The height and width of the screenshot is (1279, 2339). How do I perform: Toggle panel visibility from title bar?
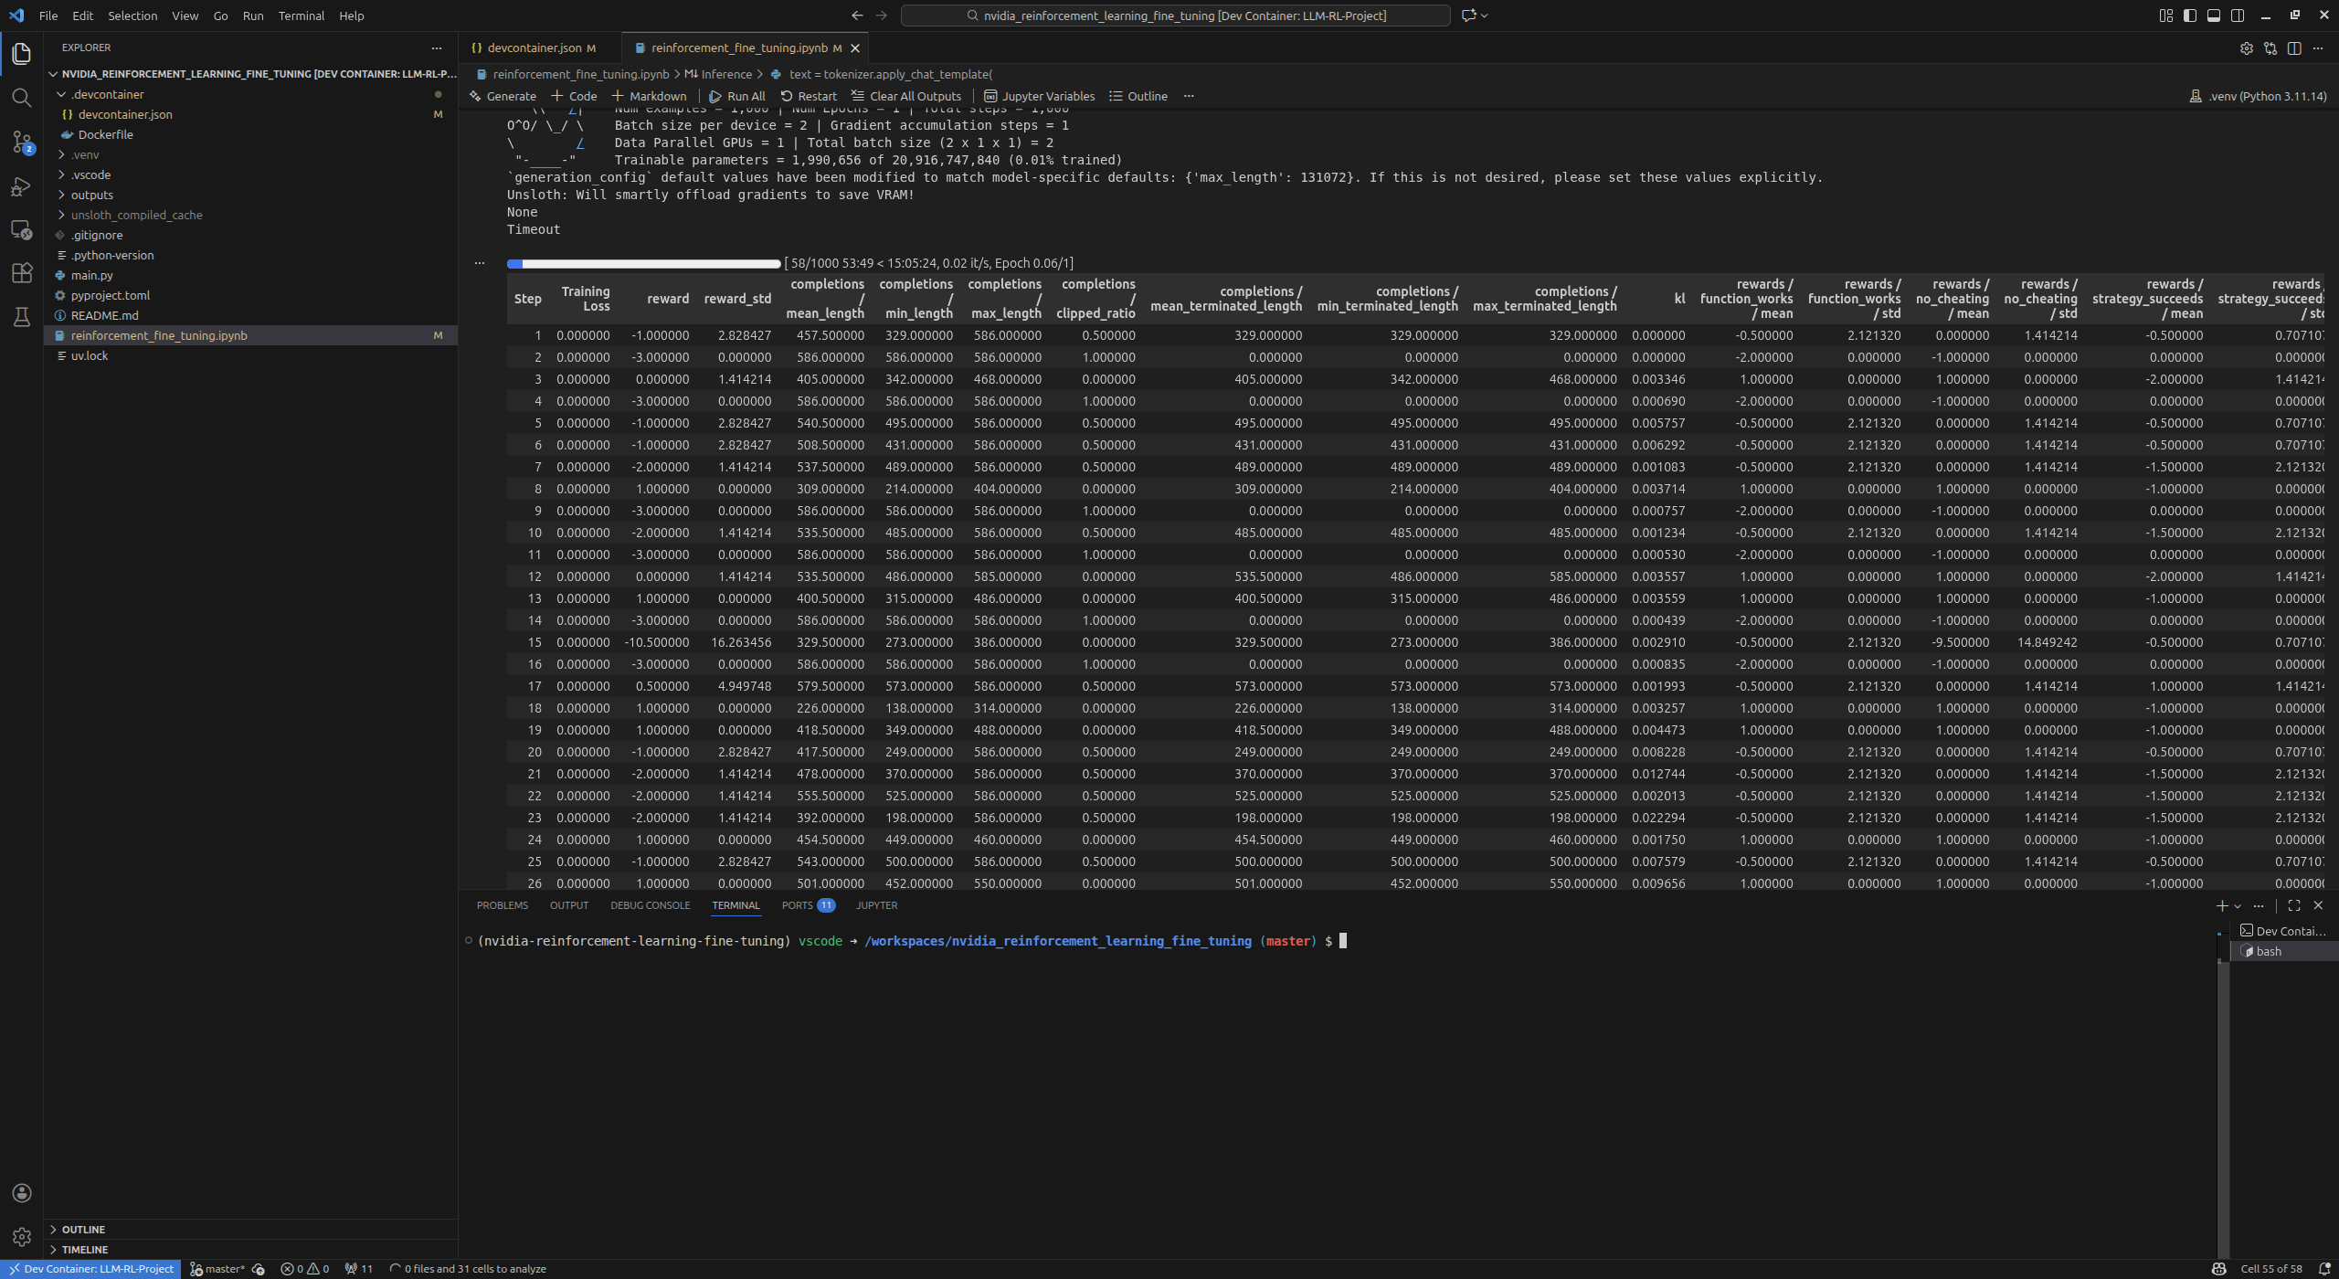(2213, 16)
